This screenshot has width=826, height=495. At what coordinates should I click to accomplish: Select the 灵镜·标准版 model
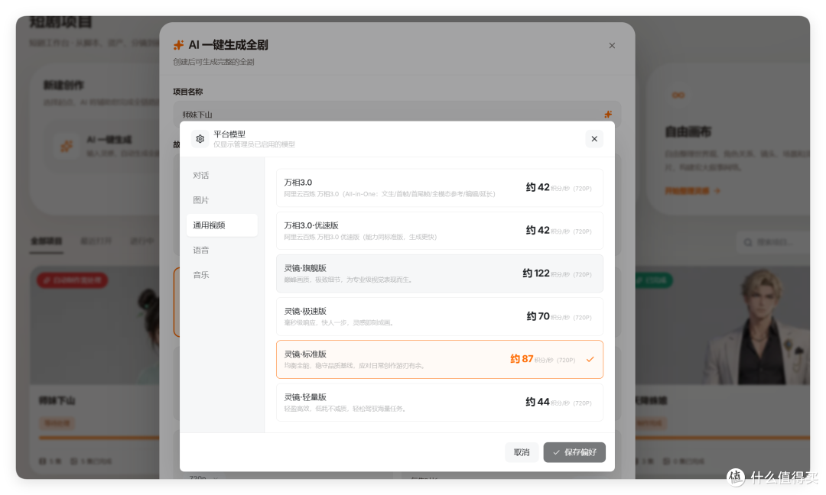pos(439,360)
